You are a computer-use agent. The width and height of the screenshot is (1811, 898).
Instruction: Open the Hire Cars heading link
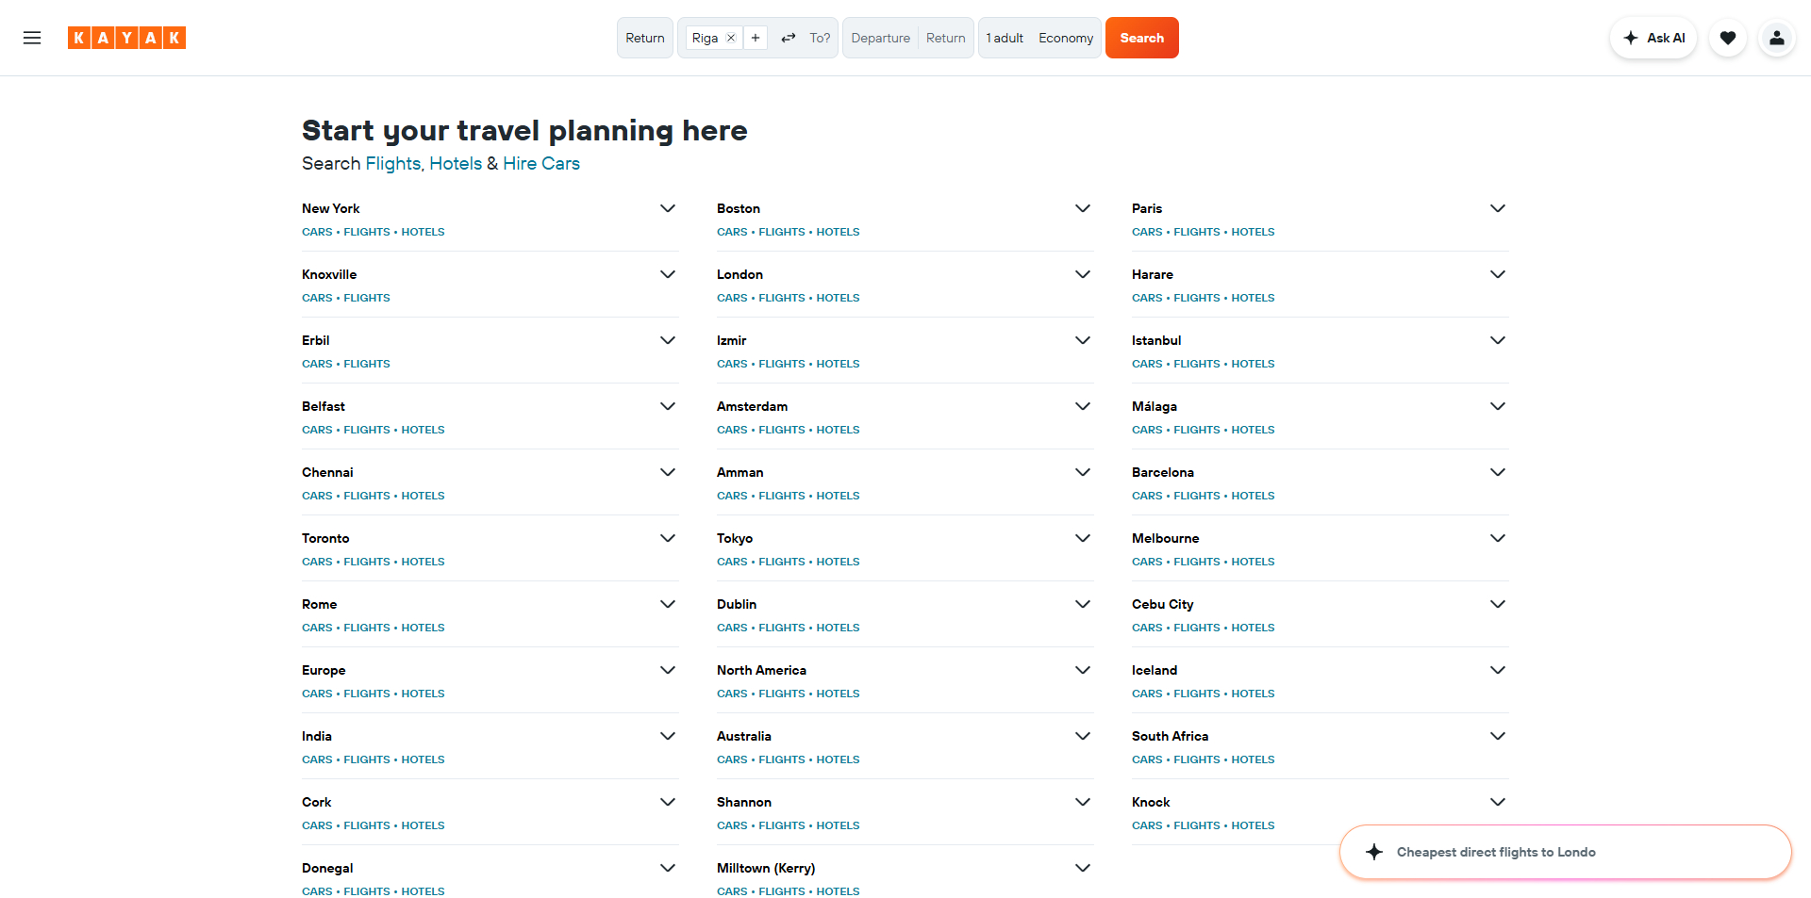point(540,163)
